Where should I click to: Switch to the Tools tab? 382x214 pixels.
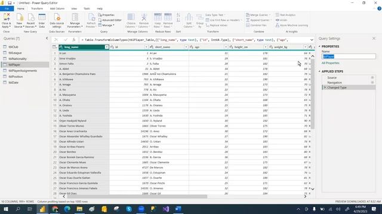[87, 8]
